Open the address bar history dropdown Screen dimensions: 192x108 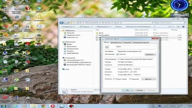pos(152,23)
